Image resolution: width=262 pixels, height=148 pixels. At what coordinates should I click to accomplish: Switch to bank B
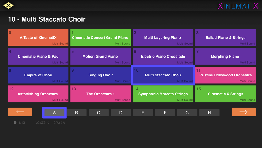tap(77, 113)
